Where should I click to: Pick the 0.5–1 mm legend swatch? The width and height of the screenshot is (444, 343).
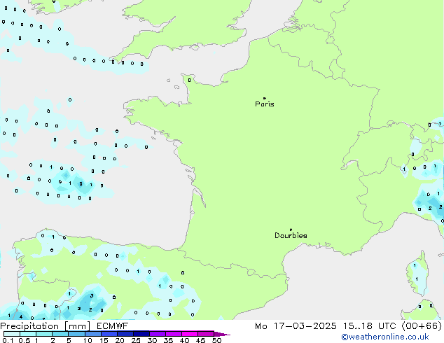pyautogui.click(x=28, y=334)
